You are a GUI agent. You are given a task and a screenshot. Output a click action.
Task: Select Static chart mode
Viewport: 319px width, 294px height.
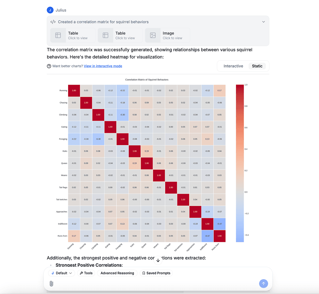[257, 66]
